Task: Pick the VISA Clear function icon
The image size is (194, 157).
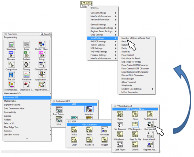Action: (74, 140)
